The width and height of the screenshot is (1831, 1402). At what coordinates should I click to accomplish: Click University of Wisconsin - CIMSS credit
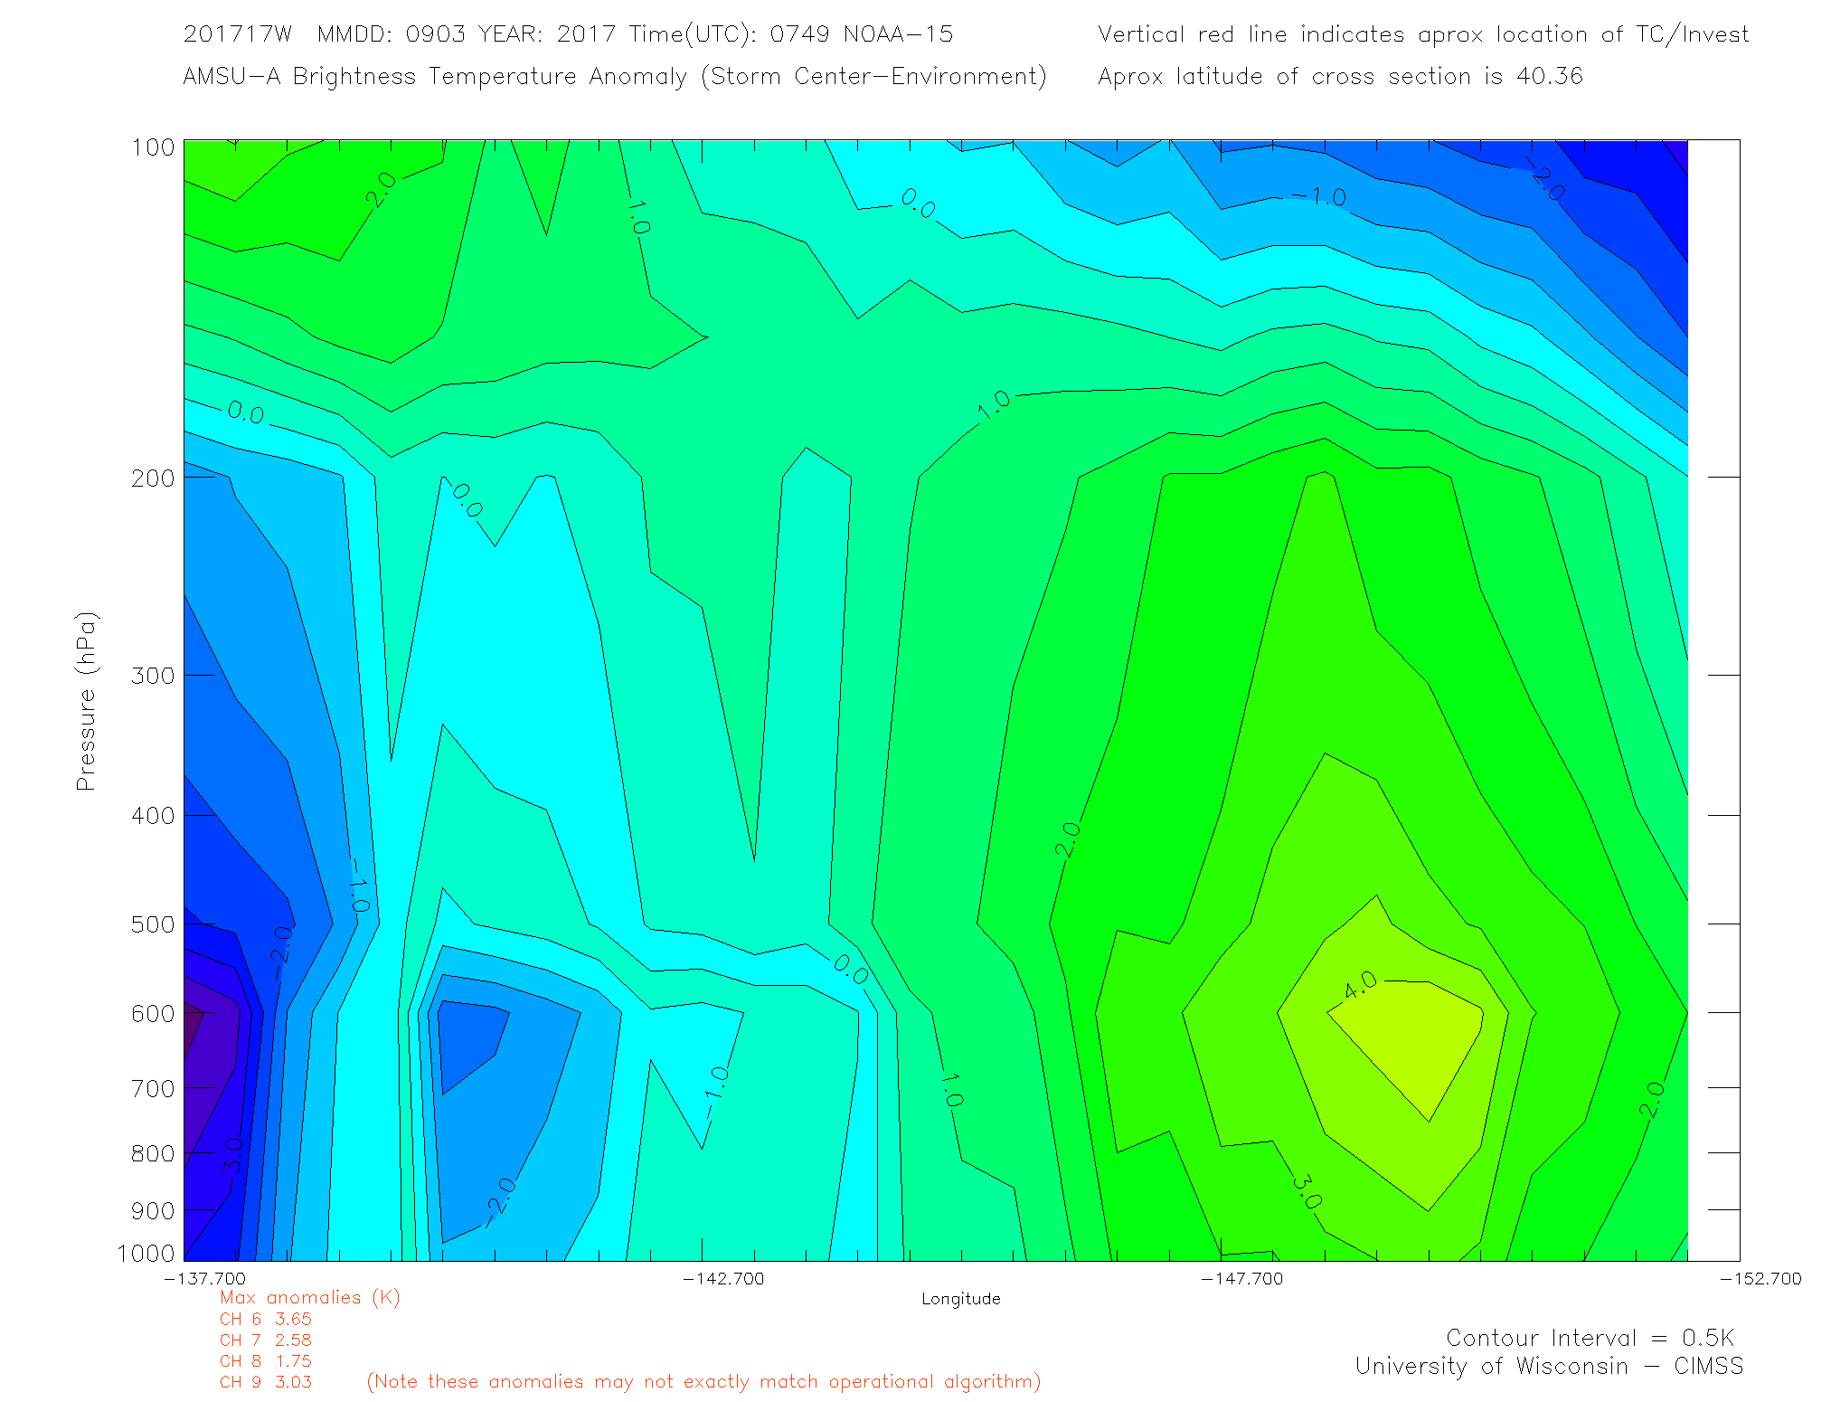point(1548,1367)
